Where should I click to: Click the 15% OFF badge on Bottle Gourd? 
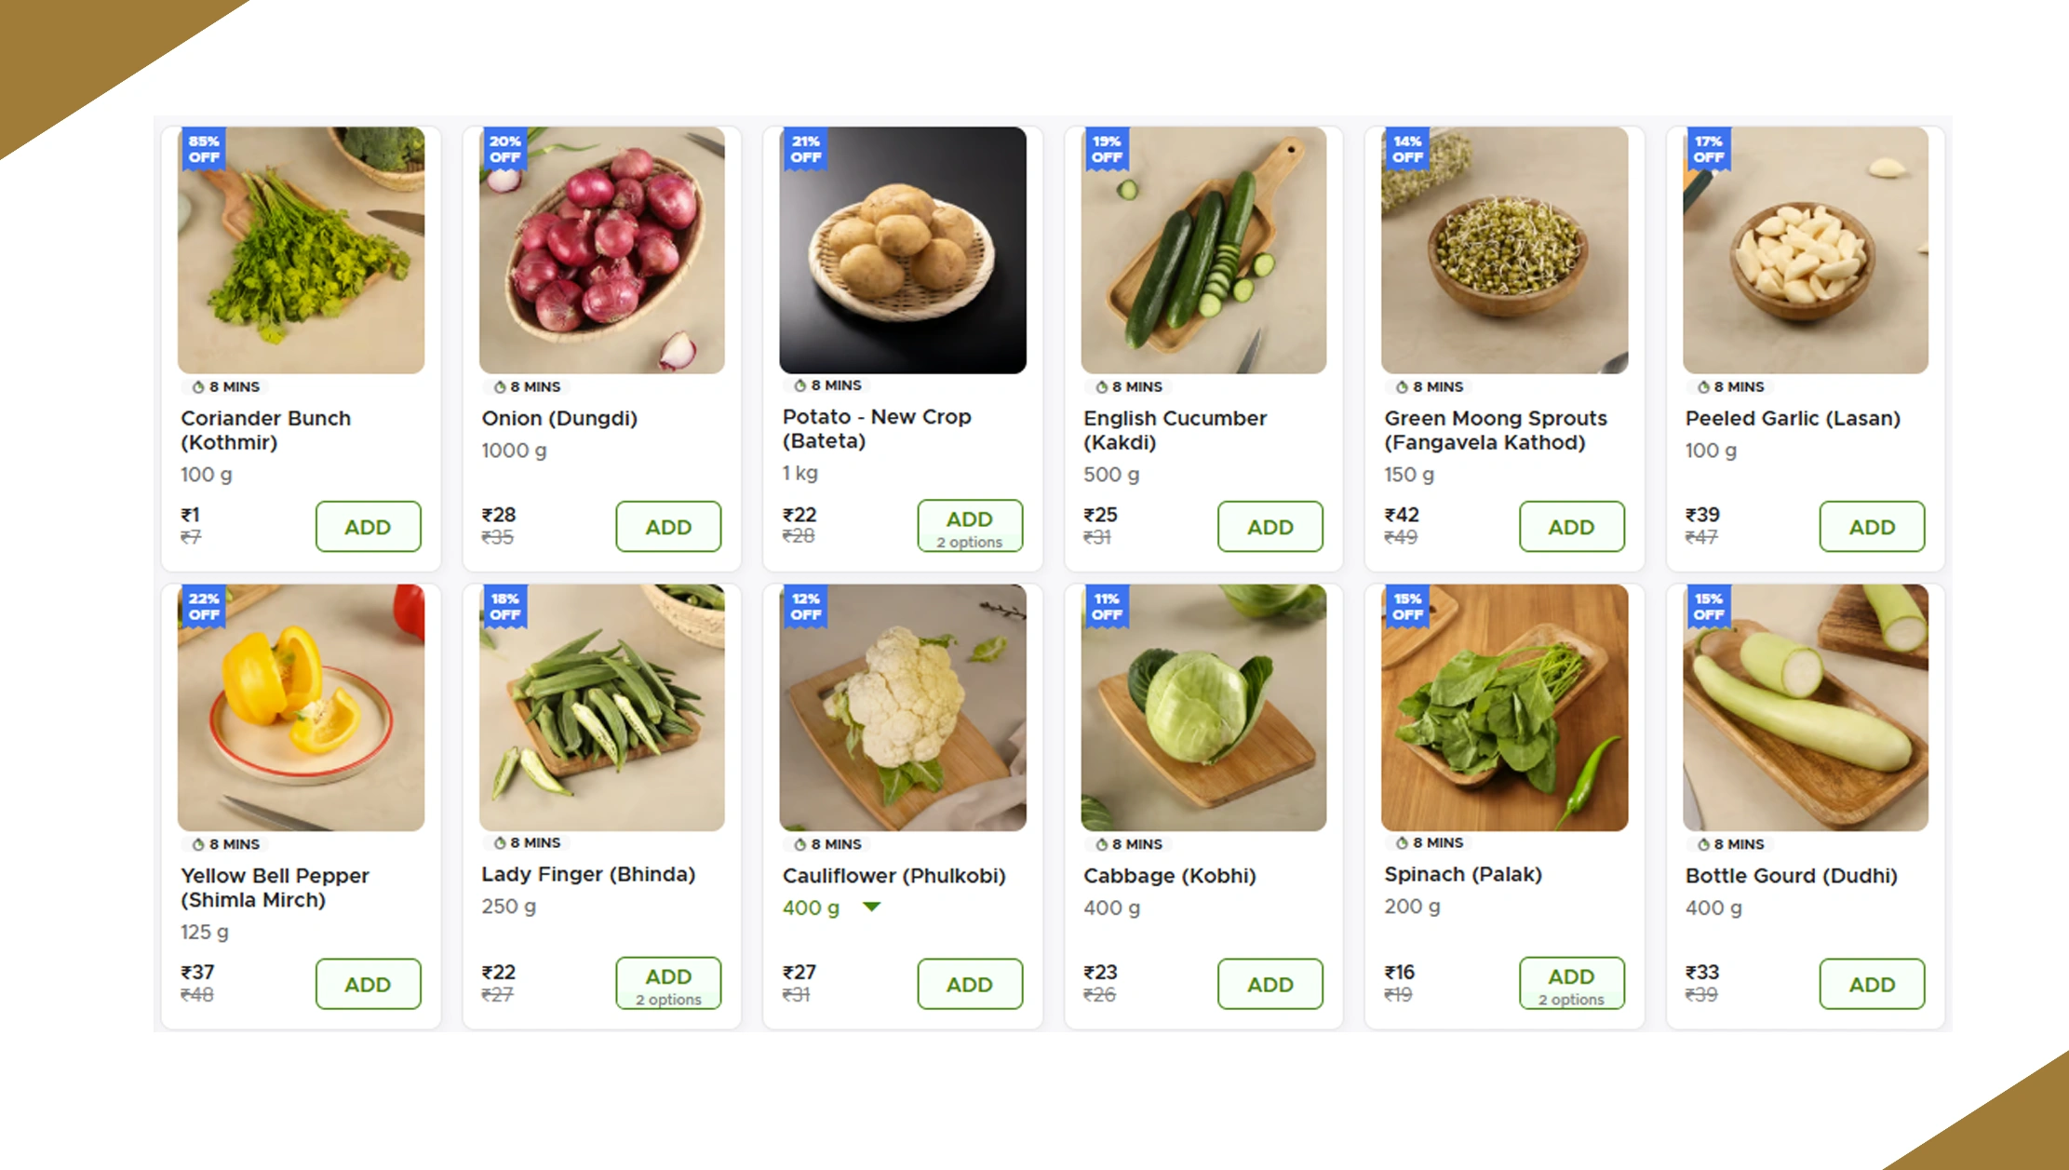tap(1708, 606)
